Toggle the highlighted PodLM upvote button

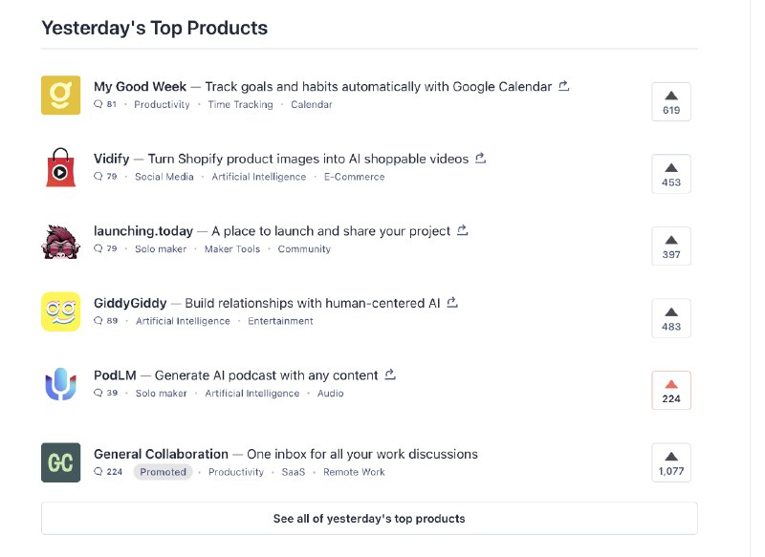tap(671, 391)
